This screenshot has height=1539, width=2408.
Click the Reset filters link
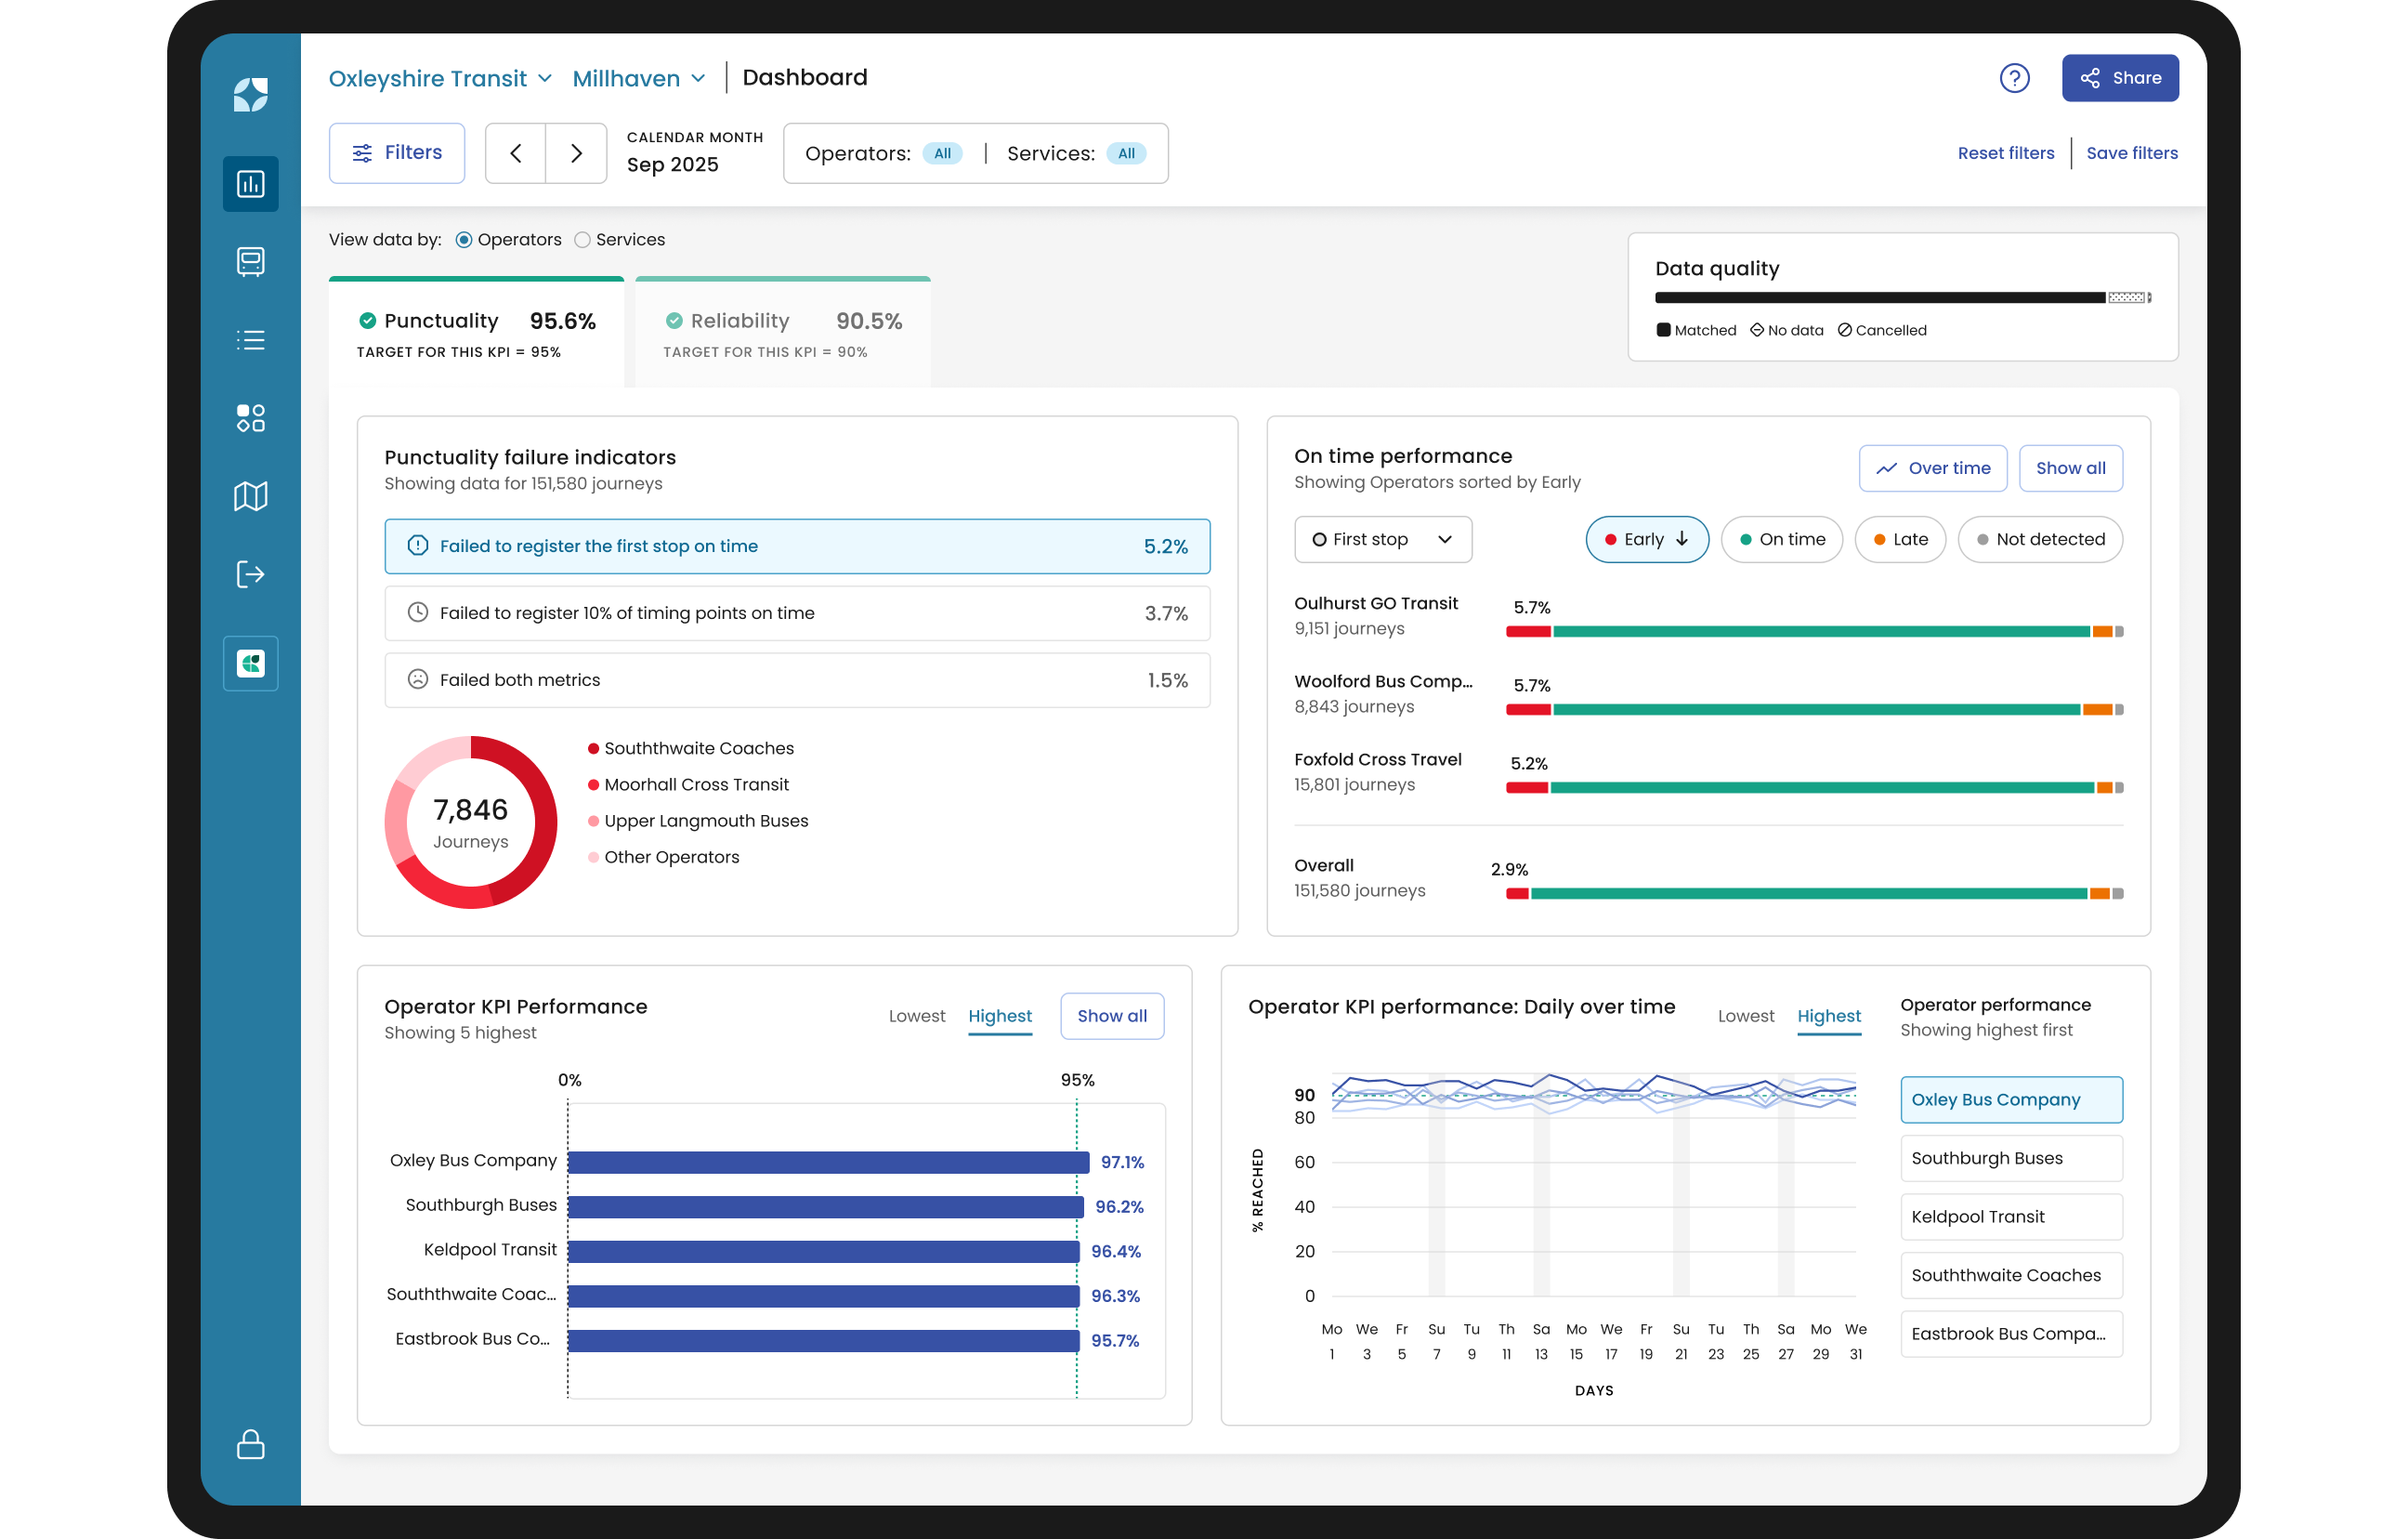[2005, 153]
